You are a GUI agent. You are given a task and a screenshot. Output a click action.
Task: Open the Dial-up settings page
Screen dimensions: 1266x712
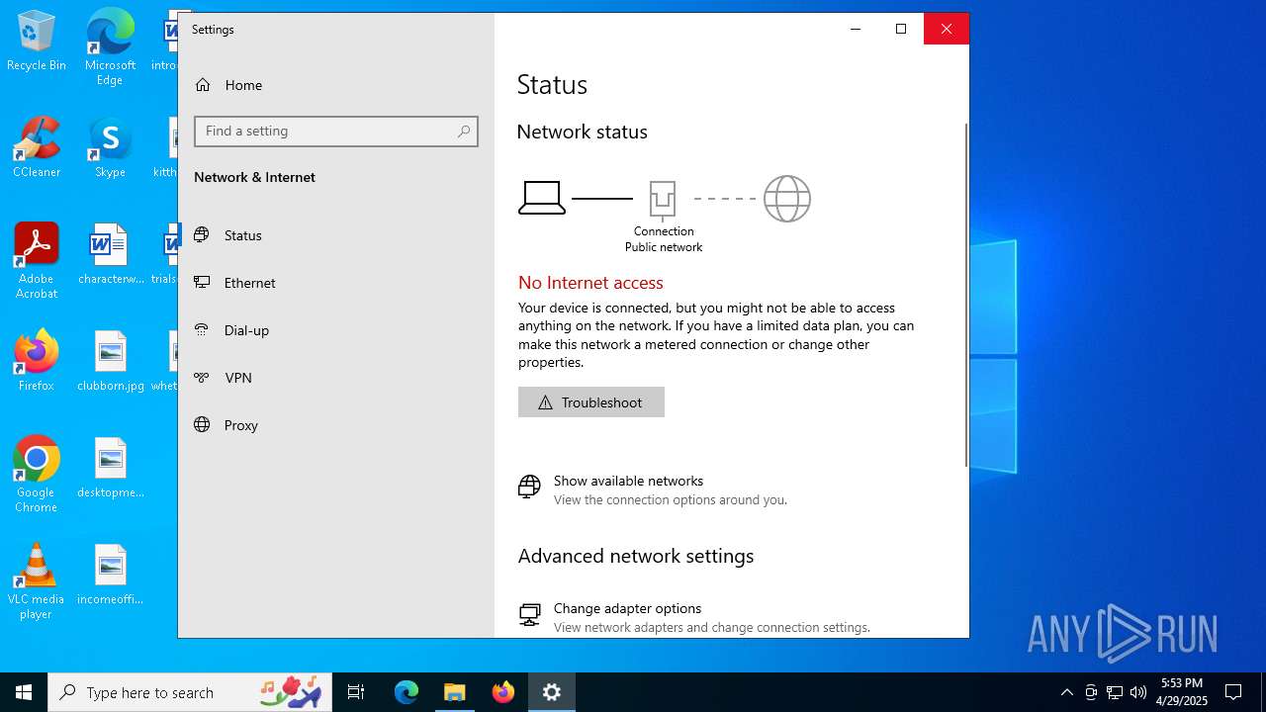pos(336,330)
